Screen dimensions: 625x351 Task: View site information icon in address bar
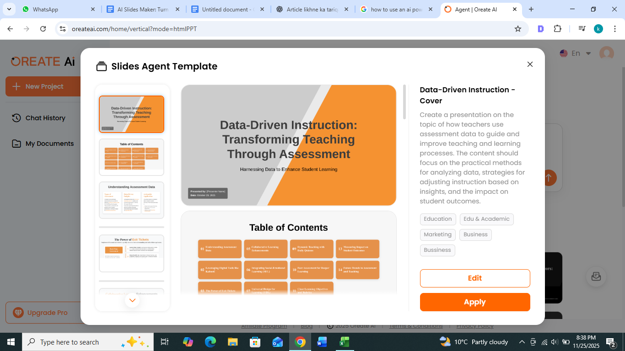point(63,29)
